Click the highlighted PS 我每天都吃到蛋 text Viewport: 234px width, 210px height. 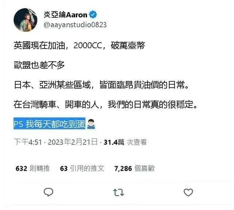49,124
